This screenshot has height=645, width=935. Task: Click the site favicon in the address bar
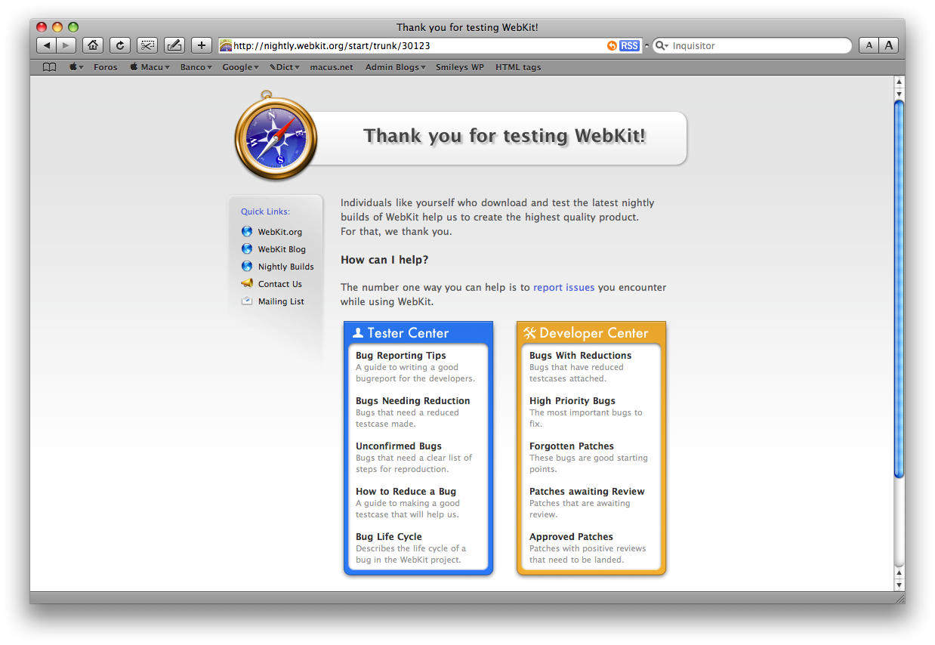coord(226,45)
